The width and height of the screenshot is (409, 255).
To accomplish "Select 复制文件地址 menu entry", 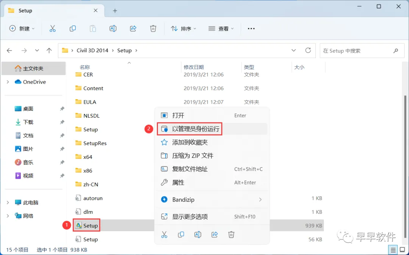I will pos(212,169).
